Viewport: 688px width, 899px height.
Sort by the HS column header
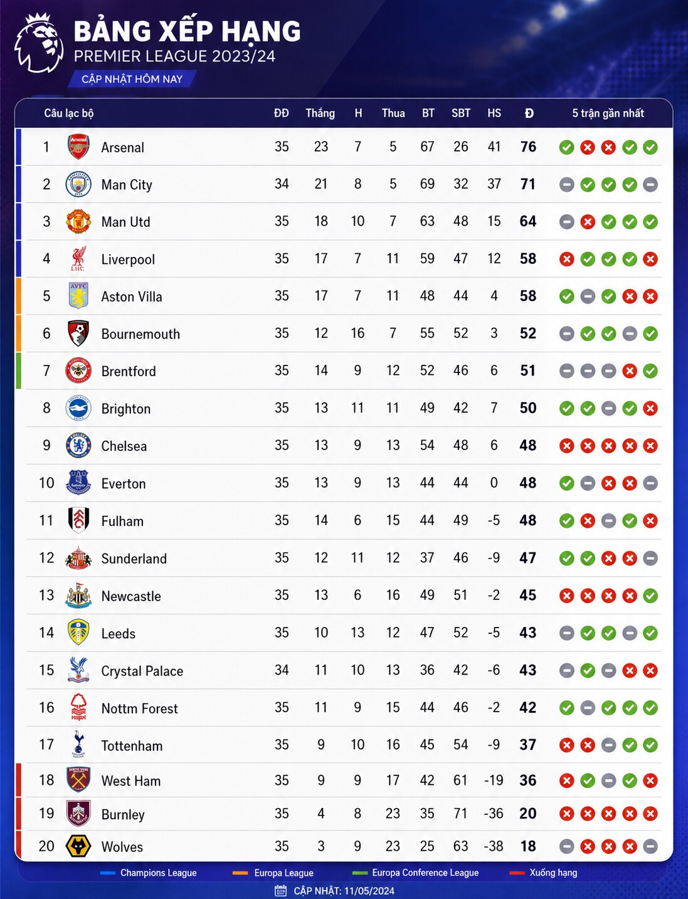click(x=494, y=113)
